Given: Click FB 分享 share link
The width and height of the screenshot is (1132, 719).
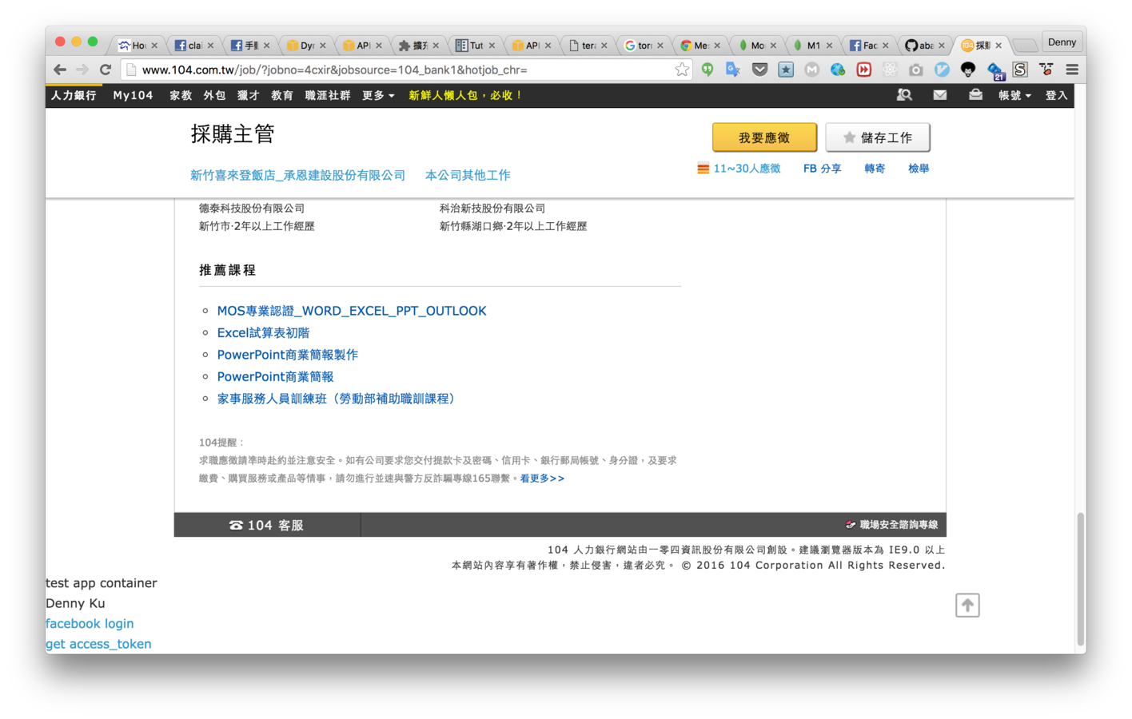Looking at the screenshot, I should [x=822, y=169].
